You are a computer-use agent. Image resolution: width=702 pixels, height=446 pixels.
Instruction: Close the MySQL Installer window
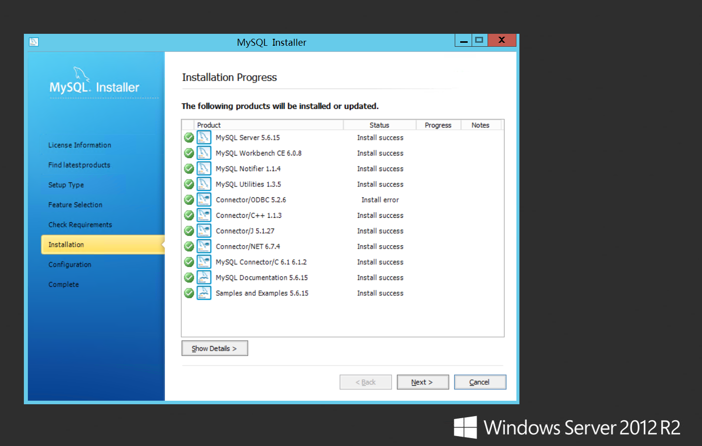[502, 40]
